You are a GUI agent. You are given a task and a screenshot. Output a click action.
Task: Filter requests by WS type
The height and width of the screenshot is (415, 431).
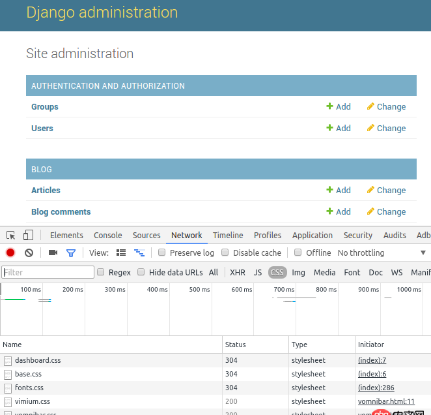pos(396,273)
